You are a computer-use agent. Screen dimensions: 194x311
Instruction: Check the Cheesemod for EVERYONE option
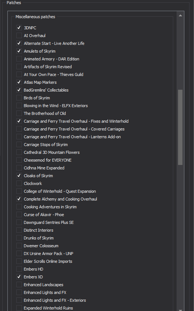click(19, 160)
